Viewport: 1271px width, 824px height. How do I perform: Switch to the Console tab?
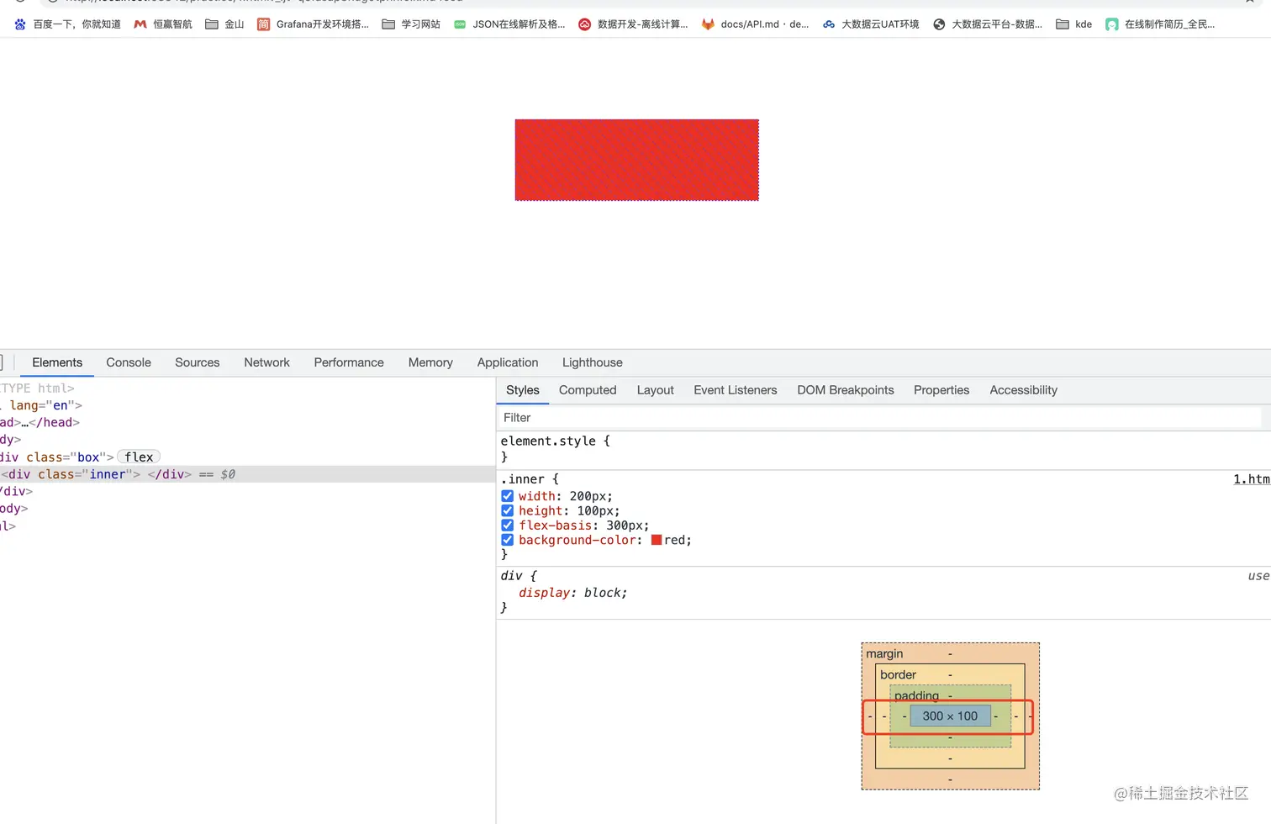129,362
